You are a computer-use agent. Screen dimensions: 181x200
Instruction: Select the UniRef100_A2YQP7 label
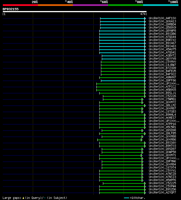click(162, 192)
